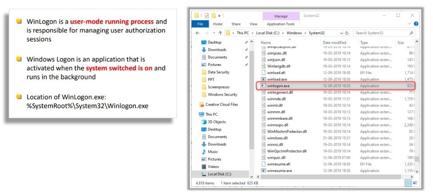This screenshot has width=433, height=195.
Task: Switch to the View ribbon tab
Action: tap(253, 24)
